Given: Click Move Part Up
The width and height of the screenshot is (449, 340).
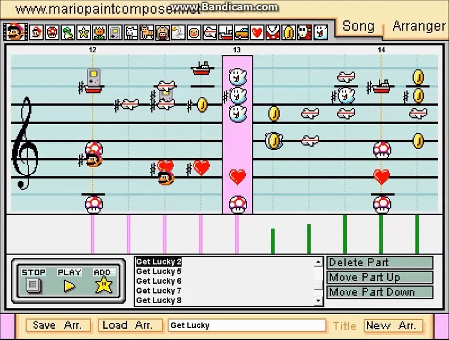Looking at the screenshot, I should click(x=380, y=277).
